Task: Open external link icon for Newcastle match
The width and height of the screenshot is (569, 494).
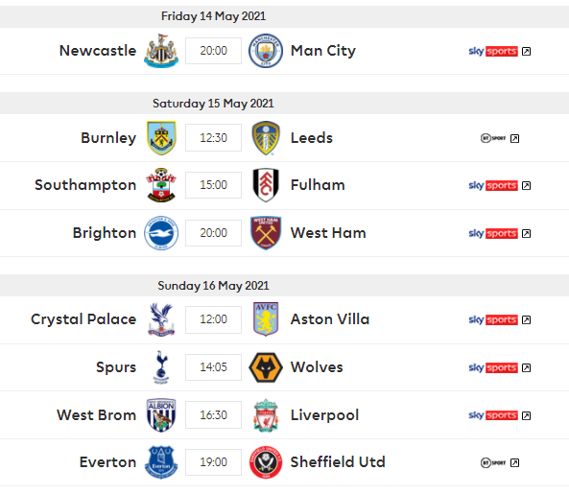Action: pyautogui.click(x=526, y=52)
